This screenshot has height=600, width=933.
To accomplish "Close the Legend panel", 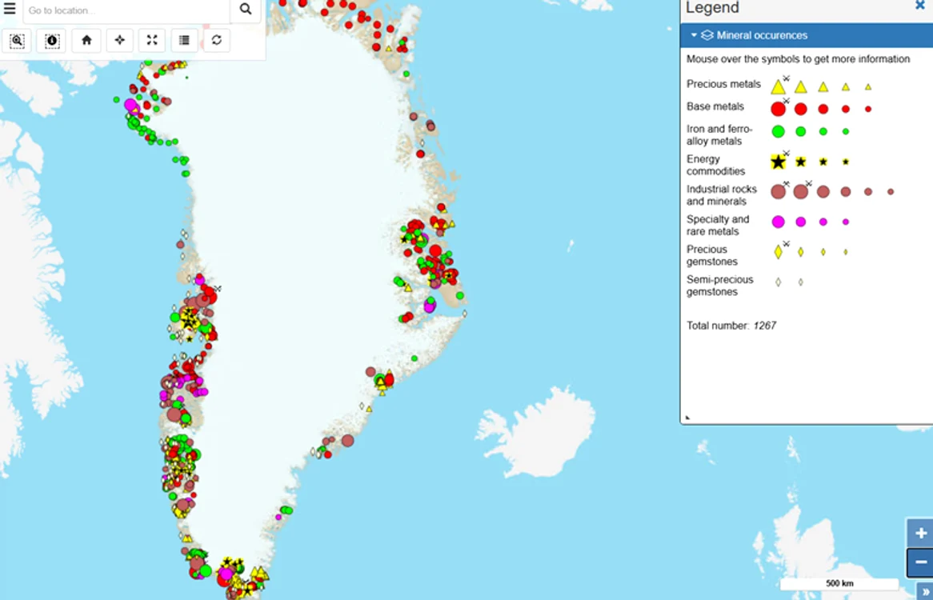I will pyautogui.click(x=920, y=6).
